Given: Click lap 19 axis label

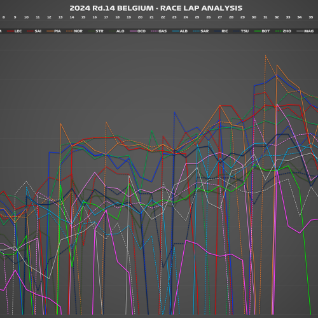Looking at the screenshot, I should tap(128, 17).
